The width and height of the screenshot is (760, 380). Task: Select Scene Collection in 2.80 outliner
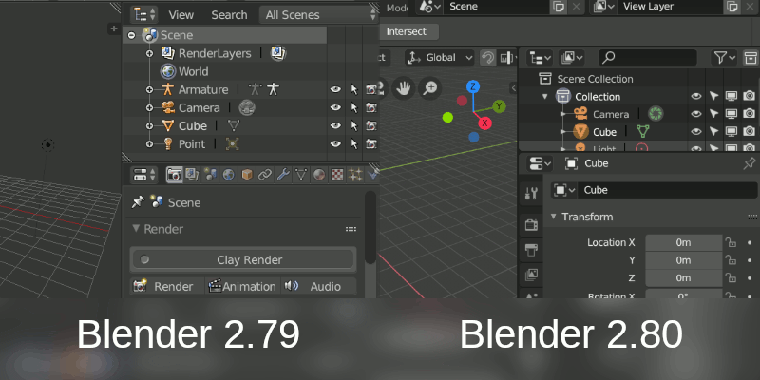click(x=595, y=79)
